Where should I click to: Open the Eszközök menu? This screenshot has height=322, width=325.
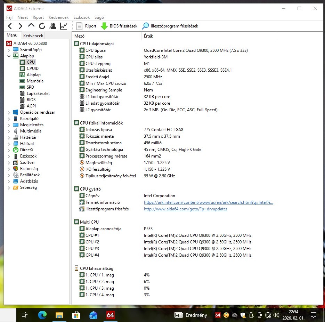(x=81, y=17)
